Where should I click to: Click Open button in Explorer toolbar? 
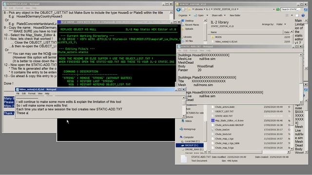(x=198, y=15)
